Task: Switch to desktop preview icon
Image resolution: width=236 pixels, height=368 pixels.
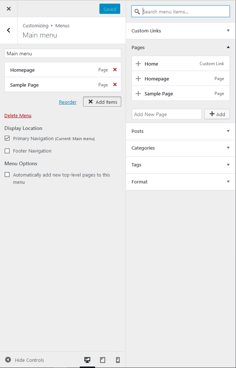Action: click(x=87, y=360)
